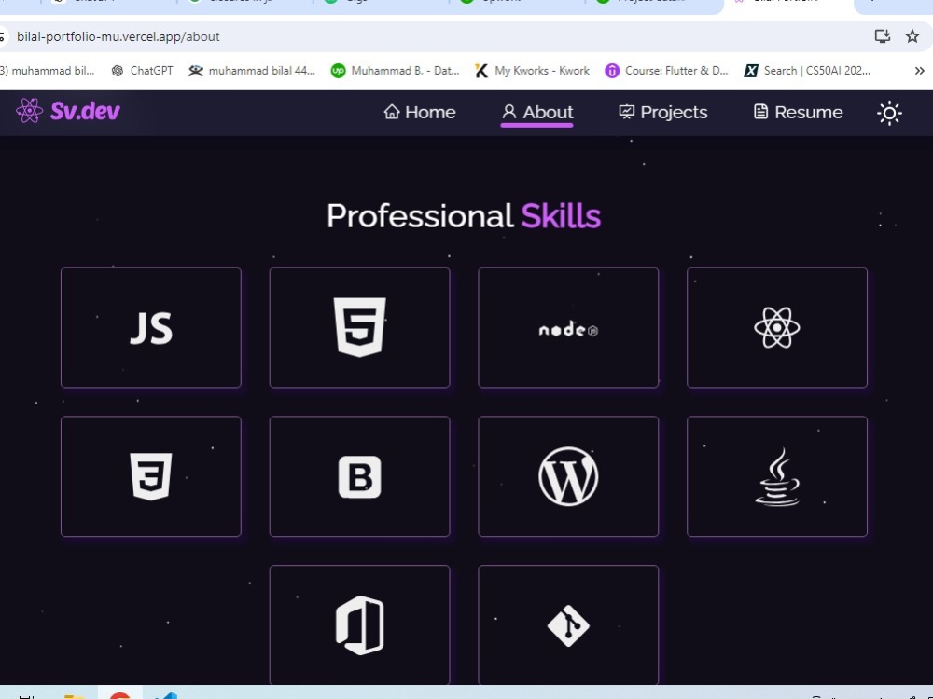Open Search CS50AI bookmark

point(807,71)
